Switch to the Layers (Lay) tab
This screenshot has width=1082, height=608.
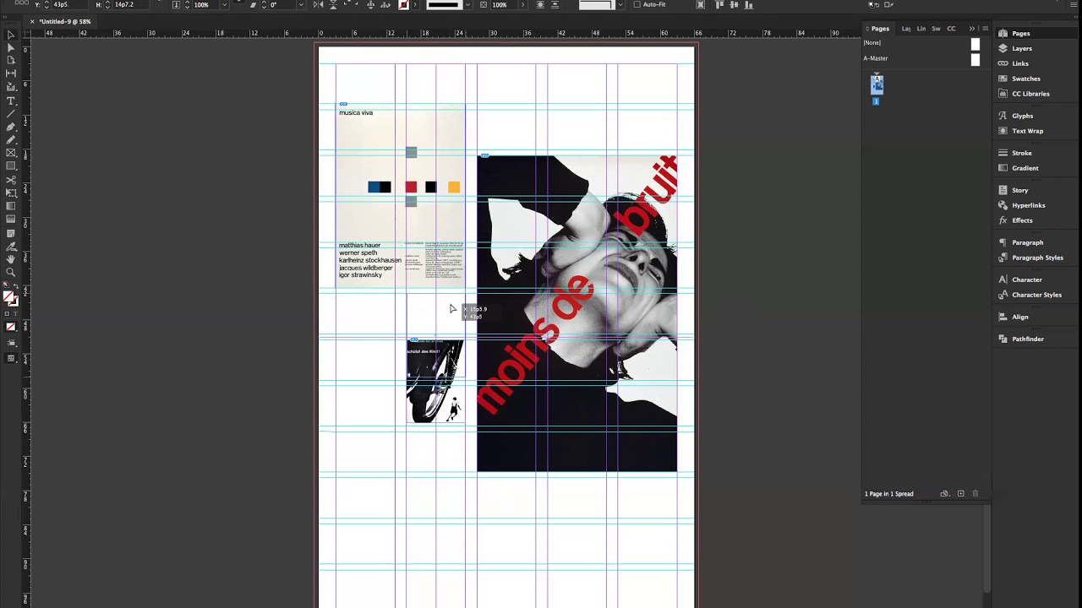(906, 29)
